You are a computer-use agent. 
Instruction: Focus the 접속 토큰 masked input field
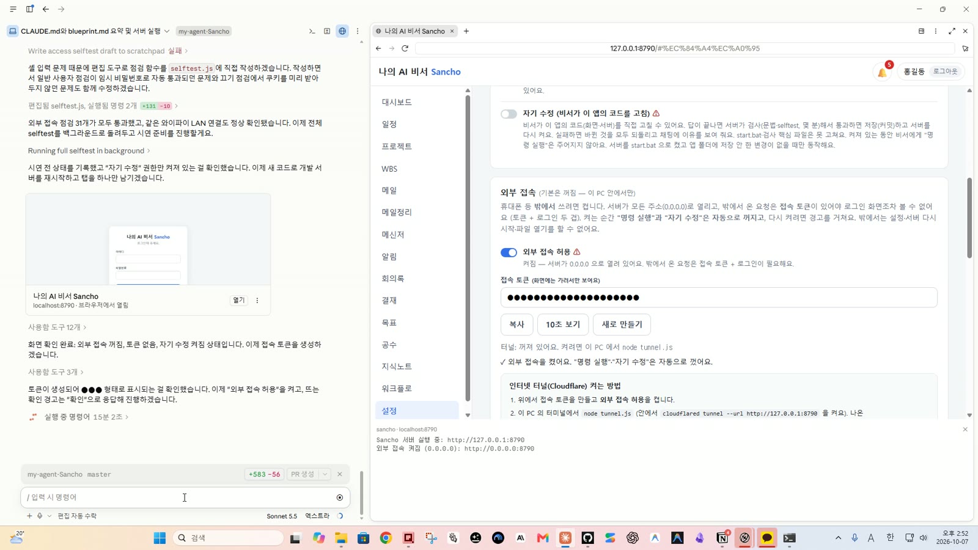click(719, 298)
